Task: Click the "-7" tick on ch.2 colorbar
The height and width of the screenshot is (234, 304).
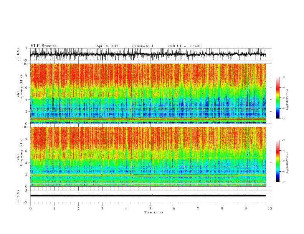Action: 283,182
